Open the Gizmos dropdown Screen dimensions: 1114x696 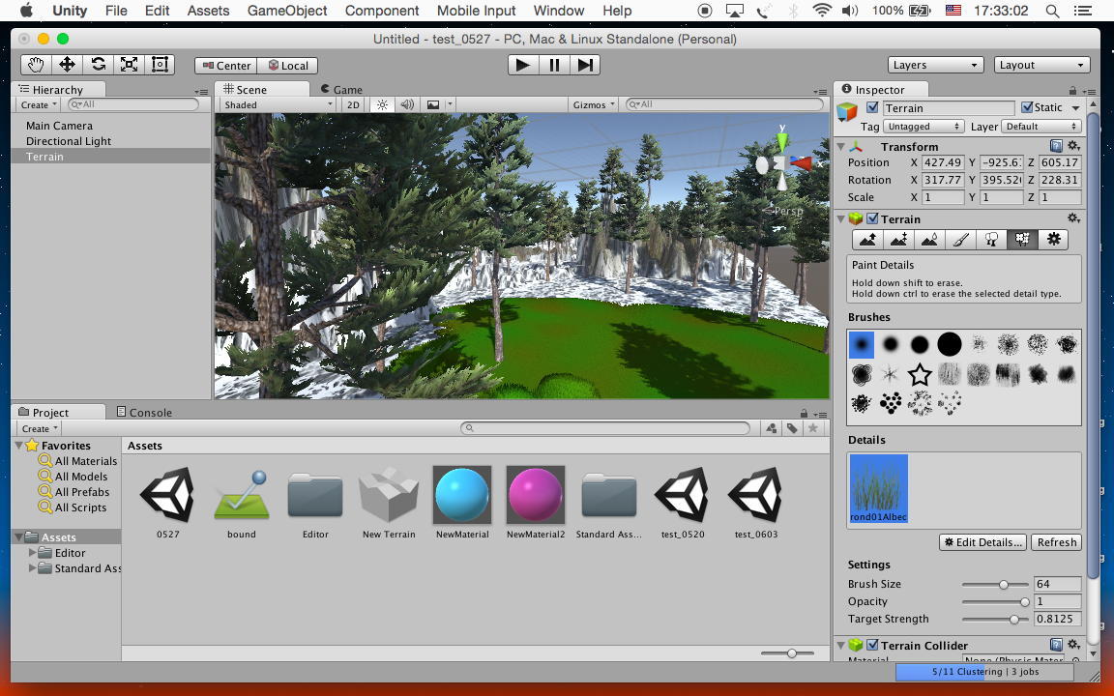594,104
